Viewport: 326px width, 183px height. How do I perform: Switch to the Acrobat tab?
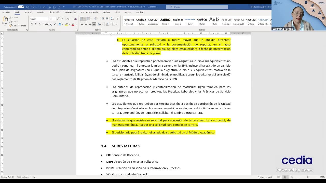(140, 12)
